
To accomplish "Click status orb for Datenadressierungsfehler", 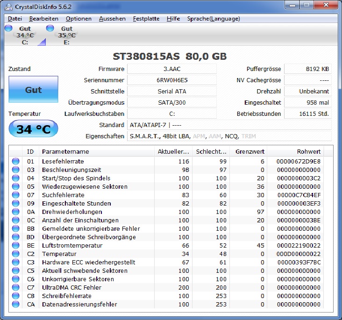I will click(x=15, y=304).
